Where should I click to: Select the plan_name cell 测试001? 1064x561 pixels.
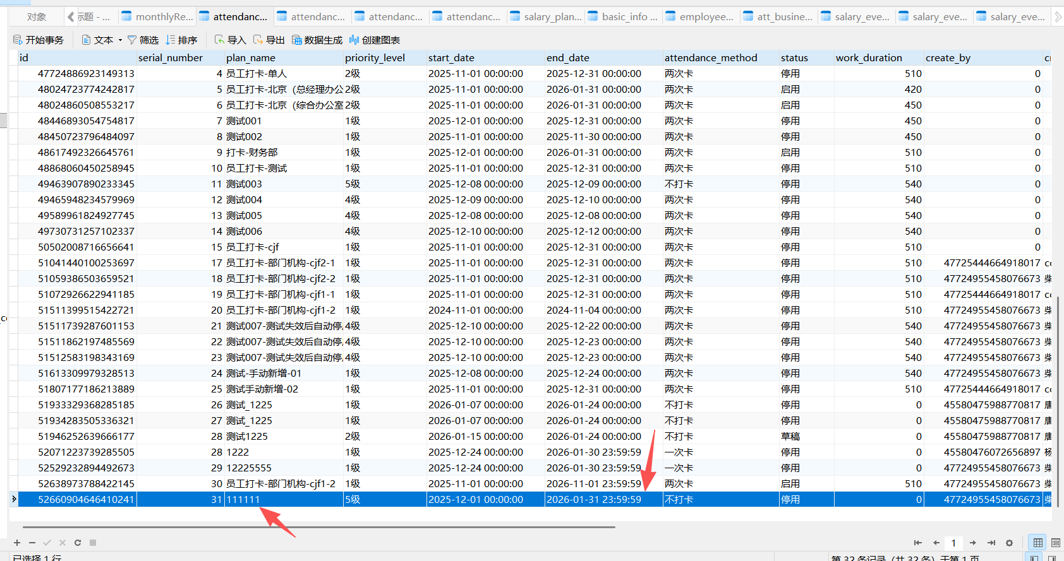click(x=284, y=121)
